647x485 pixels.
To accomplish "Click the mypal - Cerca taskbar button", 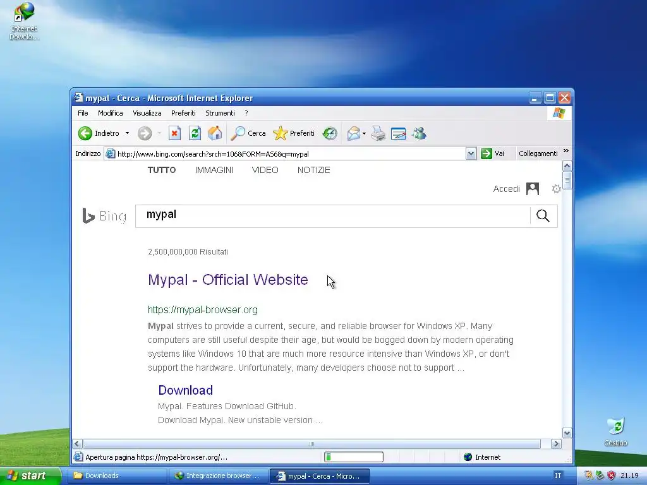I will [x=319, y=476].
